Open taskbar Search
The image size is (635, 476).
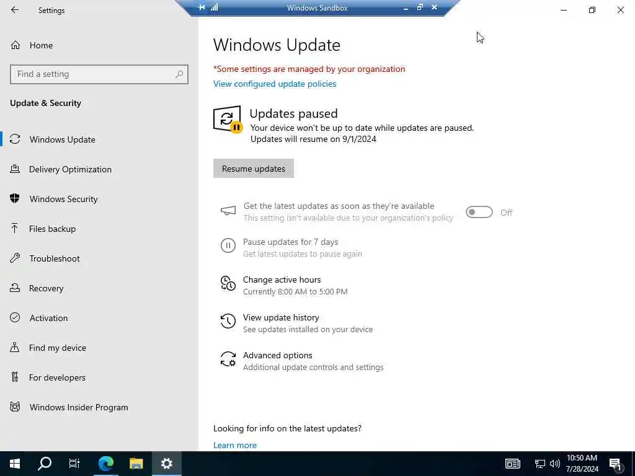pos(45,464)
